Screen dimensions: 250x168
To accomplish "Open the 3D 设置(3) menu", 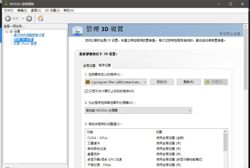I will (52, 10).
